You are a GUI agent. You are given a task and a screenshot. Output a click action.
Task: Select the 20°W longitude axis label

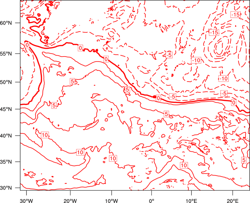[70, 201]
